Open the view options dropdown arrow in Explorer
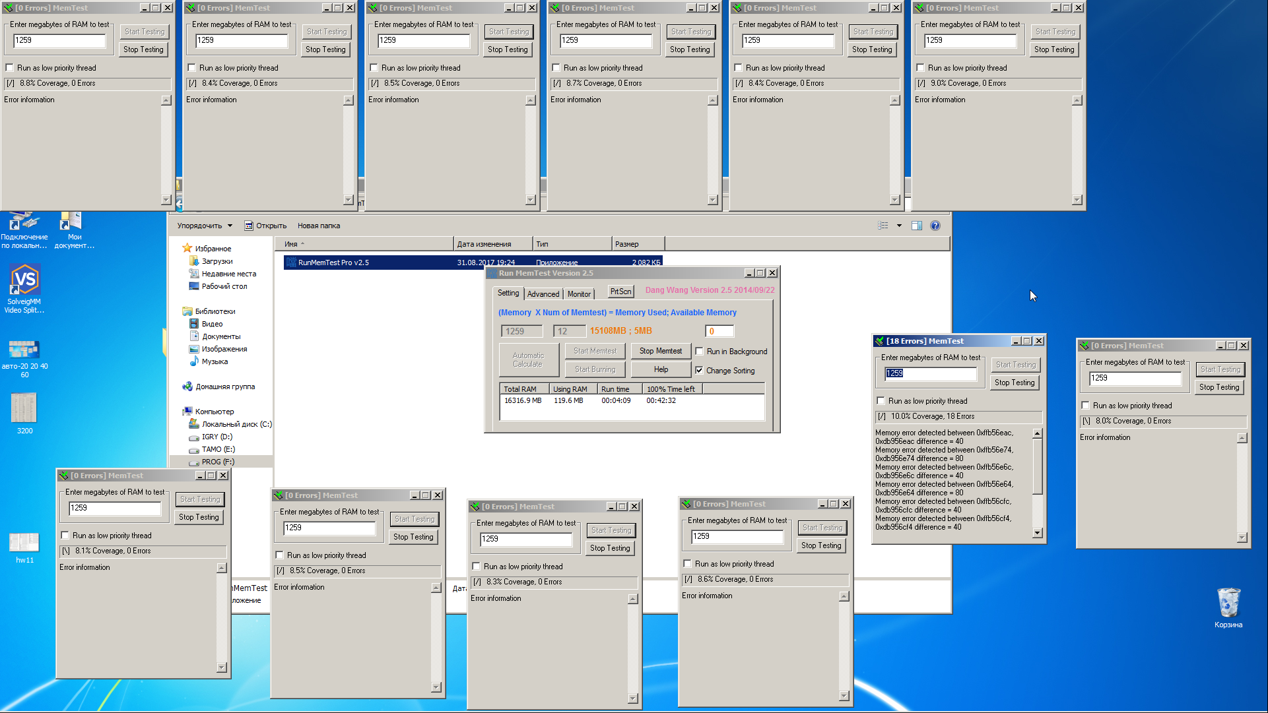 point(899,226)
